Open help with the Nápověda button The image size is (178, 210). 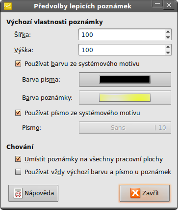pyautogui.click(x=33, y=193)
